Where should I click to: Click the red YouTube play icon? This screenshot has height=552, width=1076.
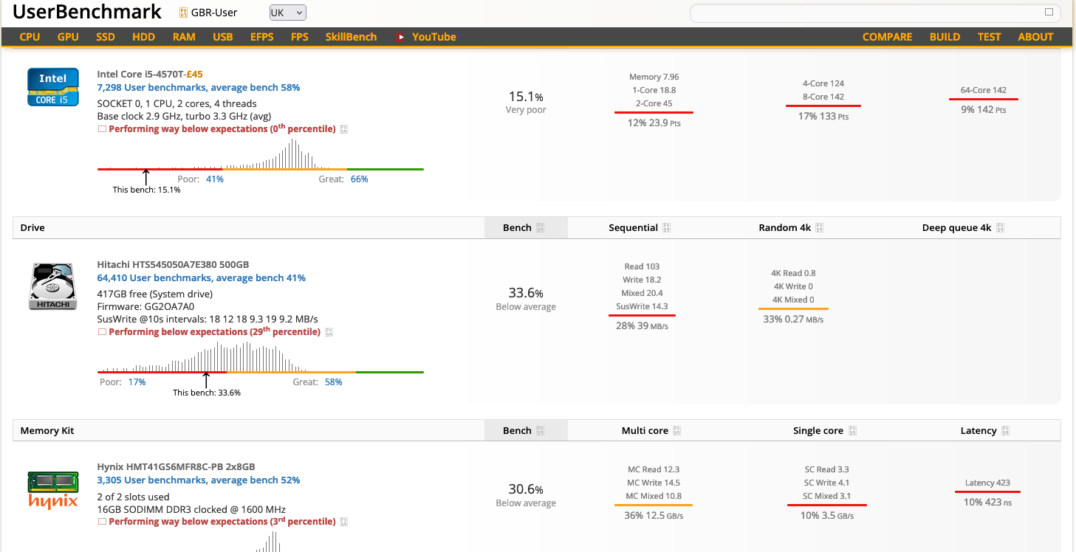coord(401,37)
